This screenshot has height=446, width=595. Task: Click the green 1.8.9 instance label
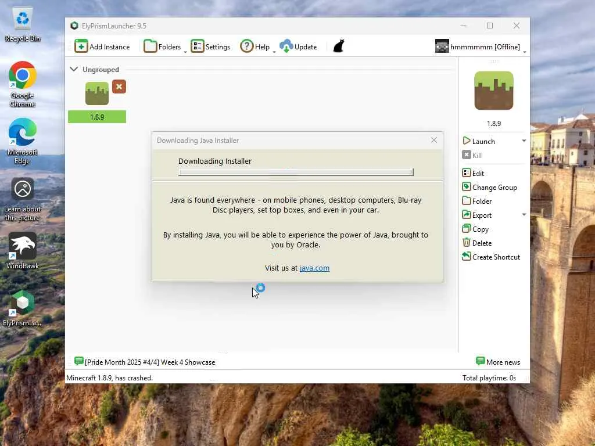coord(97,117)
